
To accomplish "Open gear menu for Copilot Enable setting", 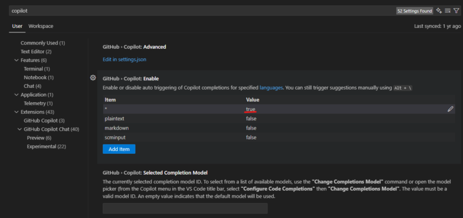I will [93, 77].
